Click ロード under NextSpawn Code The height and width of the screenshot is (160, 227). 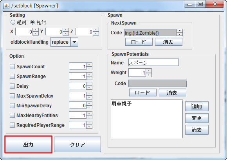click(139, 42)
